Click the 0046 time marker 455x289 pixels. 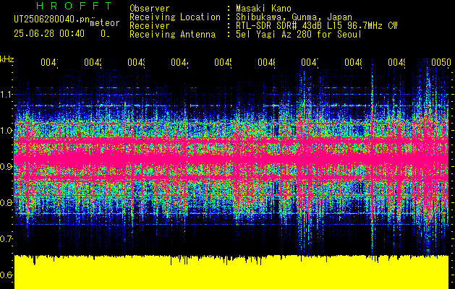[267, 62]
